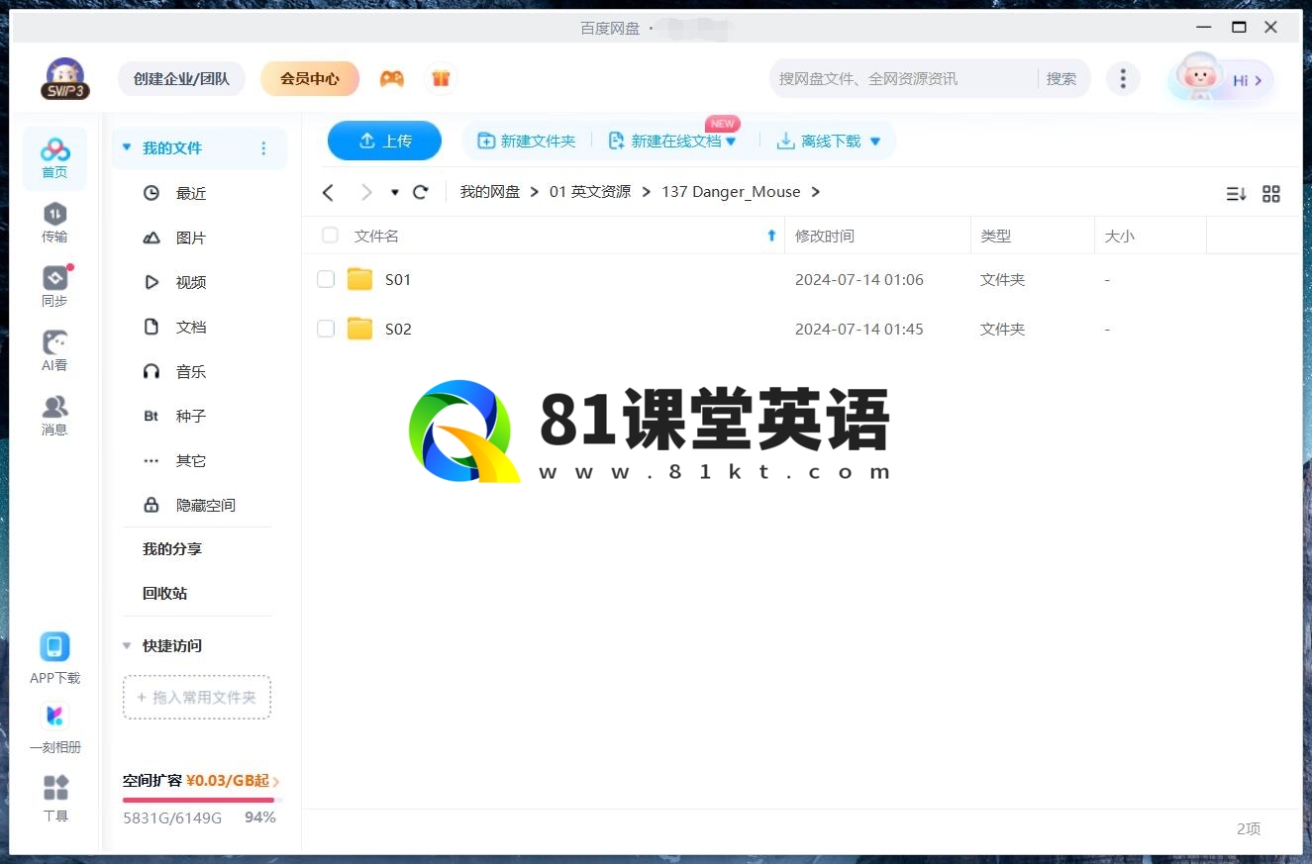Select 视频 category
The height and width of the screenshot is (864, 1312).
point(191,282)
